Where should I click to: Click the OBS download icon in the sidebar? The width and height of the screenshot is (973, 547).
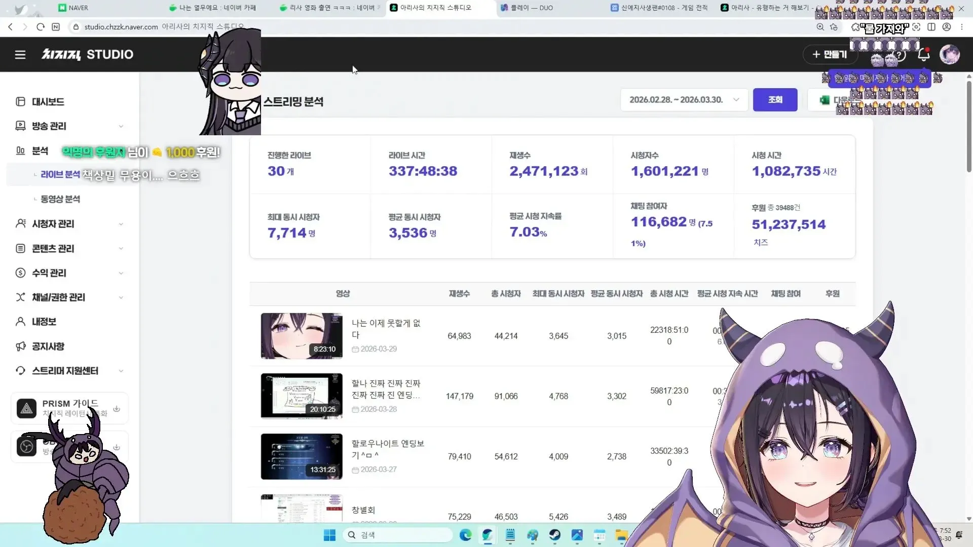(x=117, y=447)
